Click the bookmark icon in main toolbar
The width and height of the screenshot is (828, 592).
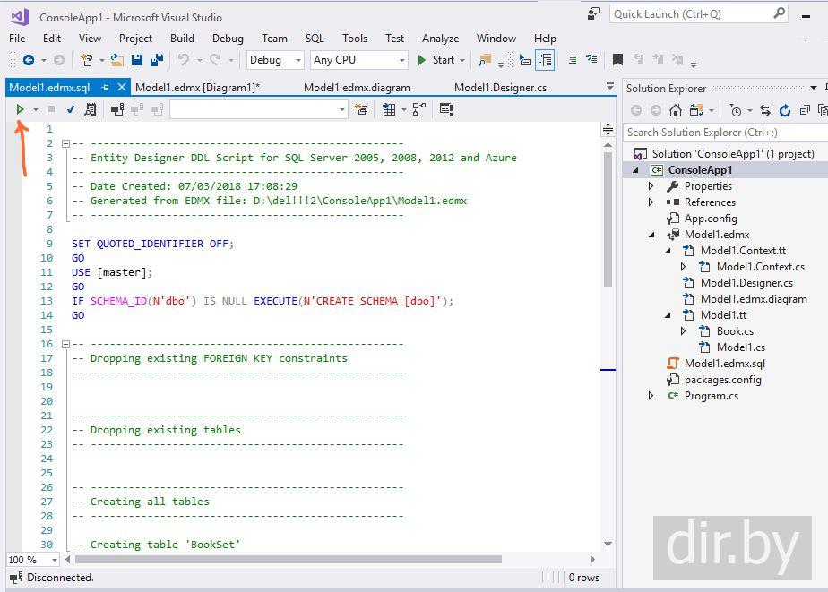coord(617,60)
